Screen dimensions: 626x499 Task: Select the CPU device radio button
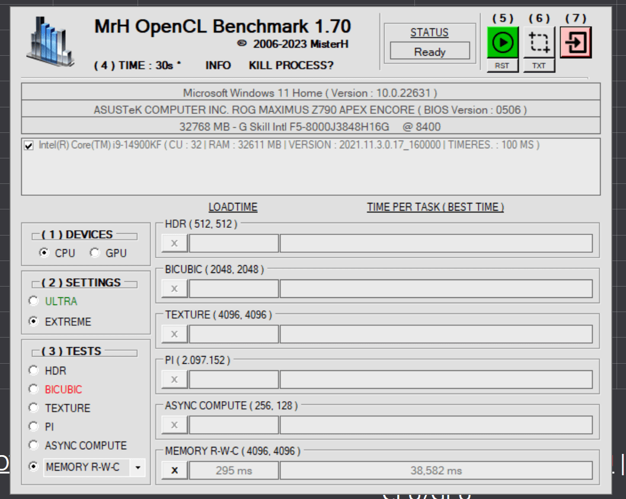click(x=43, y=253)
